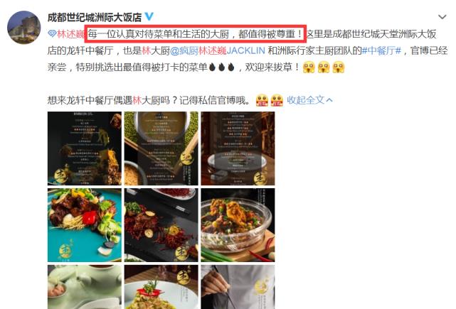Open the mung bean menu photo thumbnail
This screenshot has width=456, height=309.
click(x=161, y=148)
